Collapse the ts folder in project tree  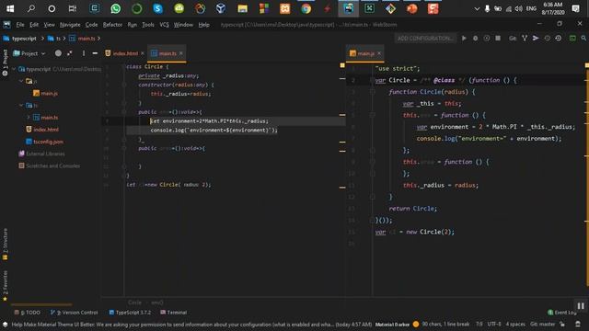point(21,106)
